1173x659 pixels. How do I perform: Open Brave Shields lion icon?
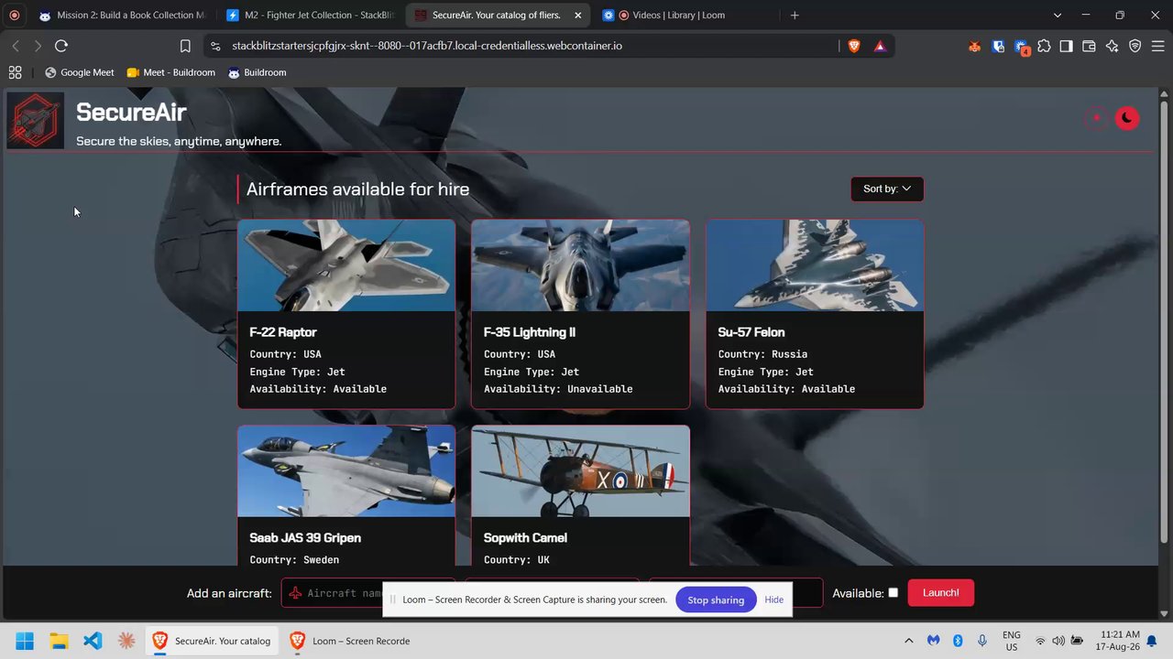click(854, 46)
